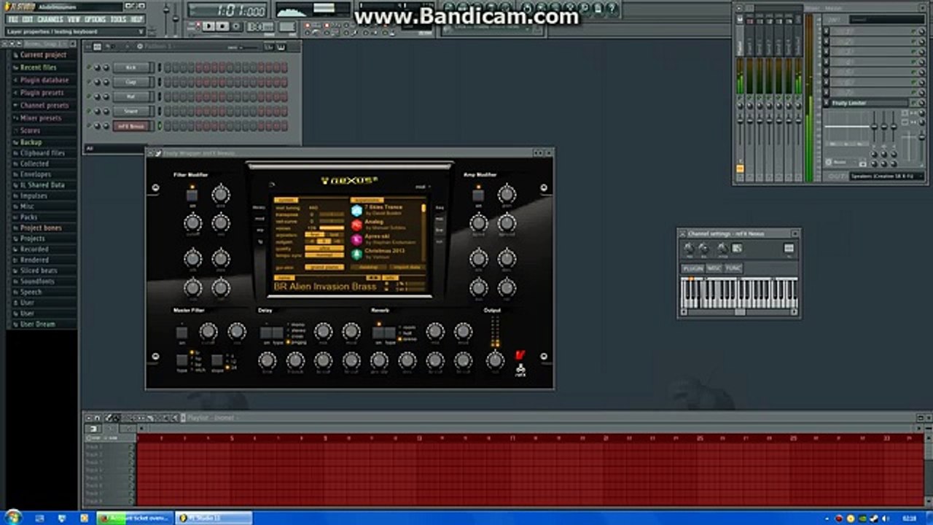Click the Nexus import data button

(x=406, y=267)
